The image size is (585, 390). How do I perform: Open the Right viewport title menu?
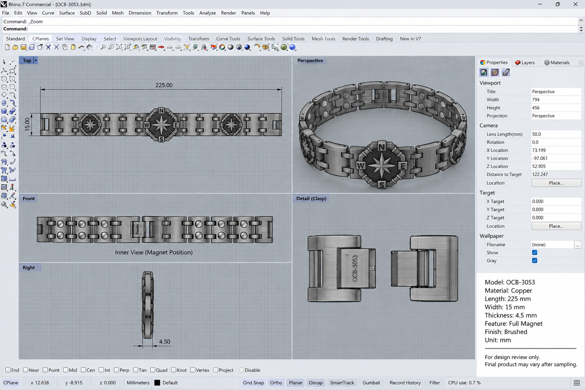29,267
